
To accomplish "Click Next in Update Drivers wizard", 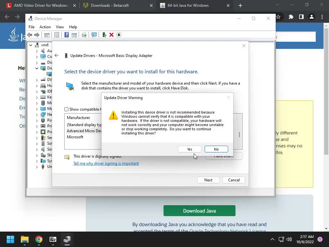I will coord(208,180).
